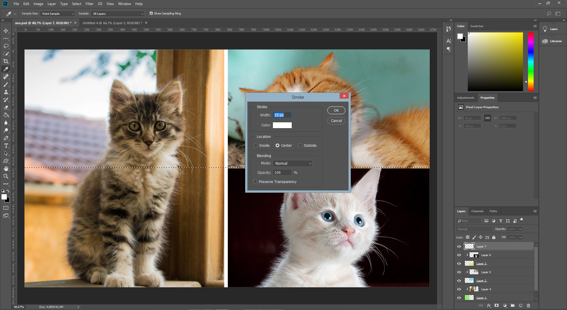The image size is (567, 310).
Task: Select the Horizontal Type tool
Action: [x=6, y=146]
